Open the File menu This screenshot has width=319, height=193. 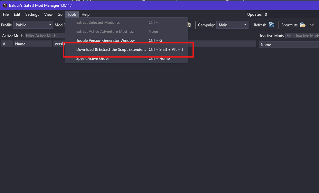point(6,14)
